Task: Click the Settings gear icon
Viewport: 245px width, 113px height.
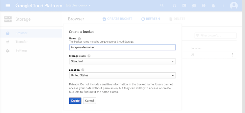Action: (x=8, y=51)
